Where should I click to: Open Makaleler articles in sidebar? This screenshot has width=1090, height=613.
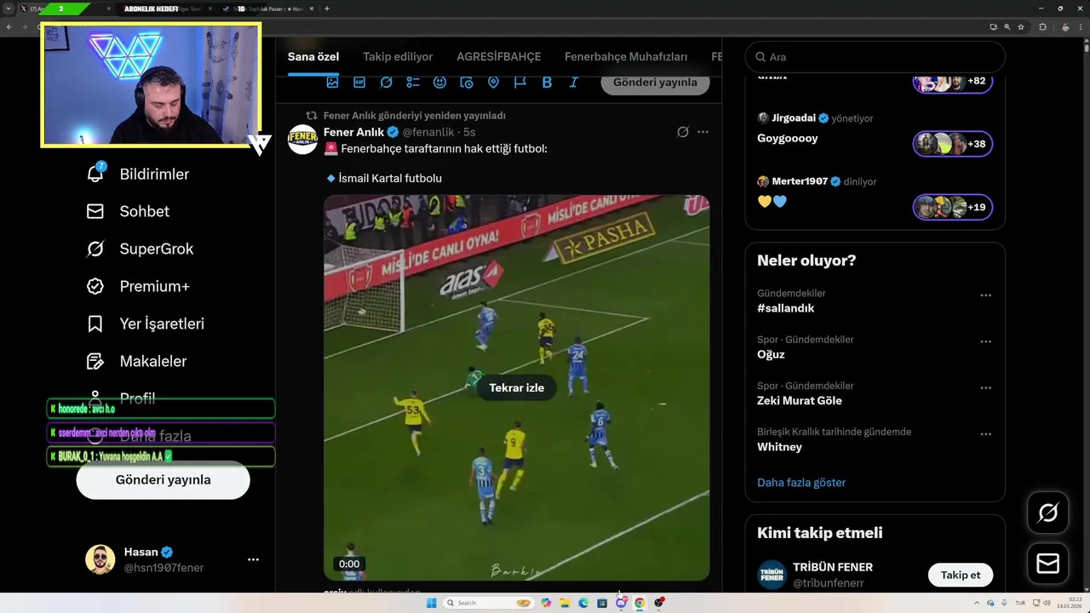click(136, 361)
